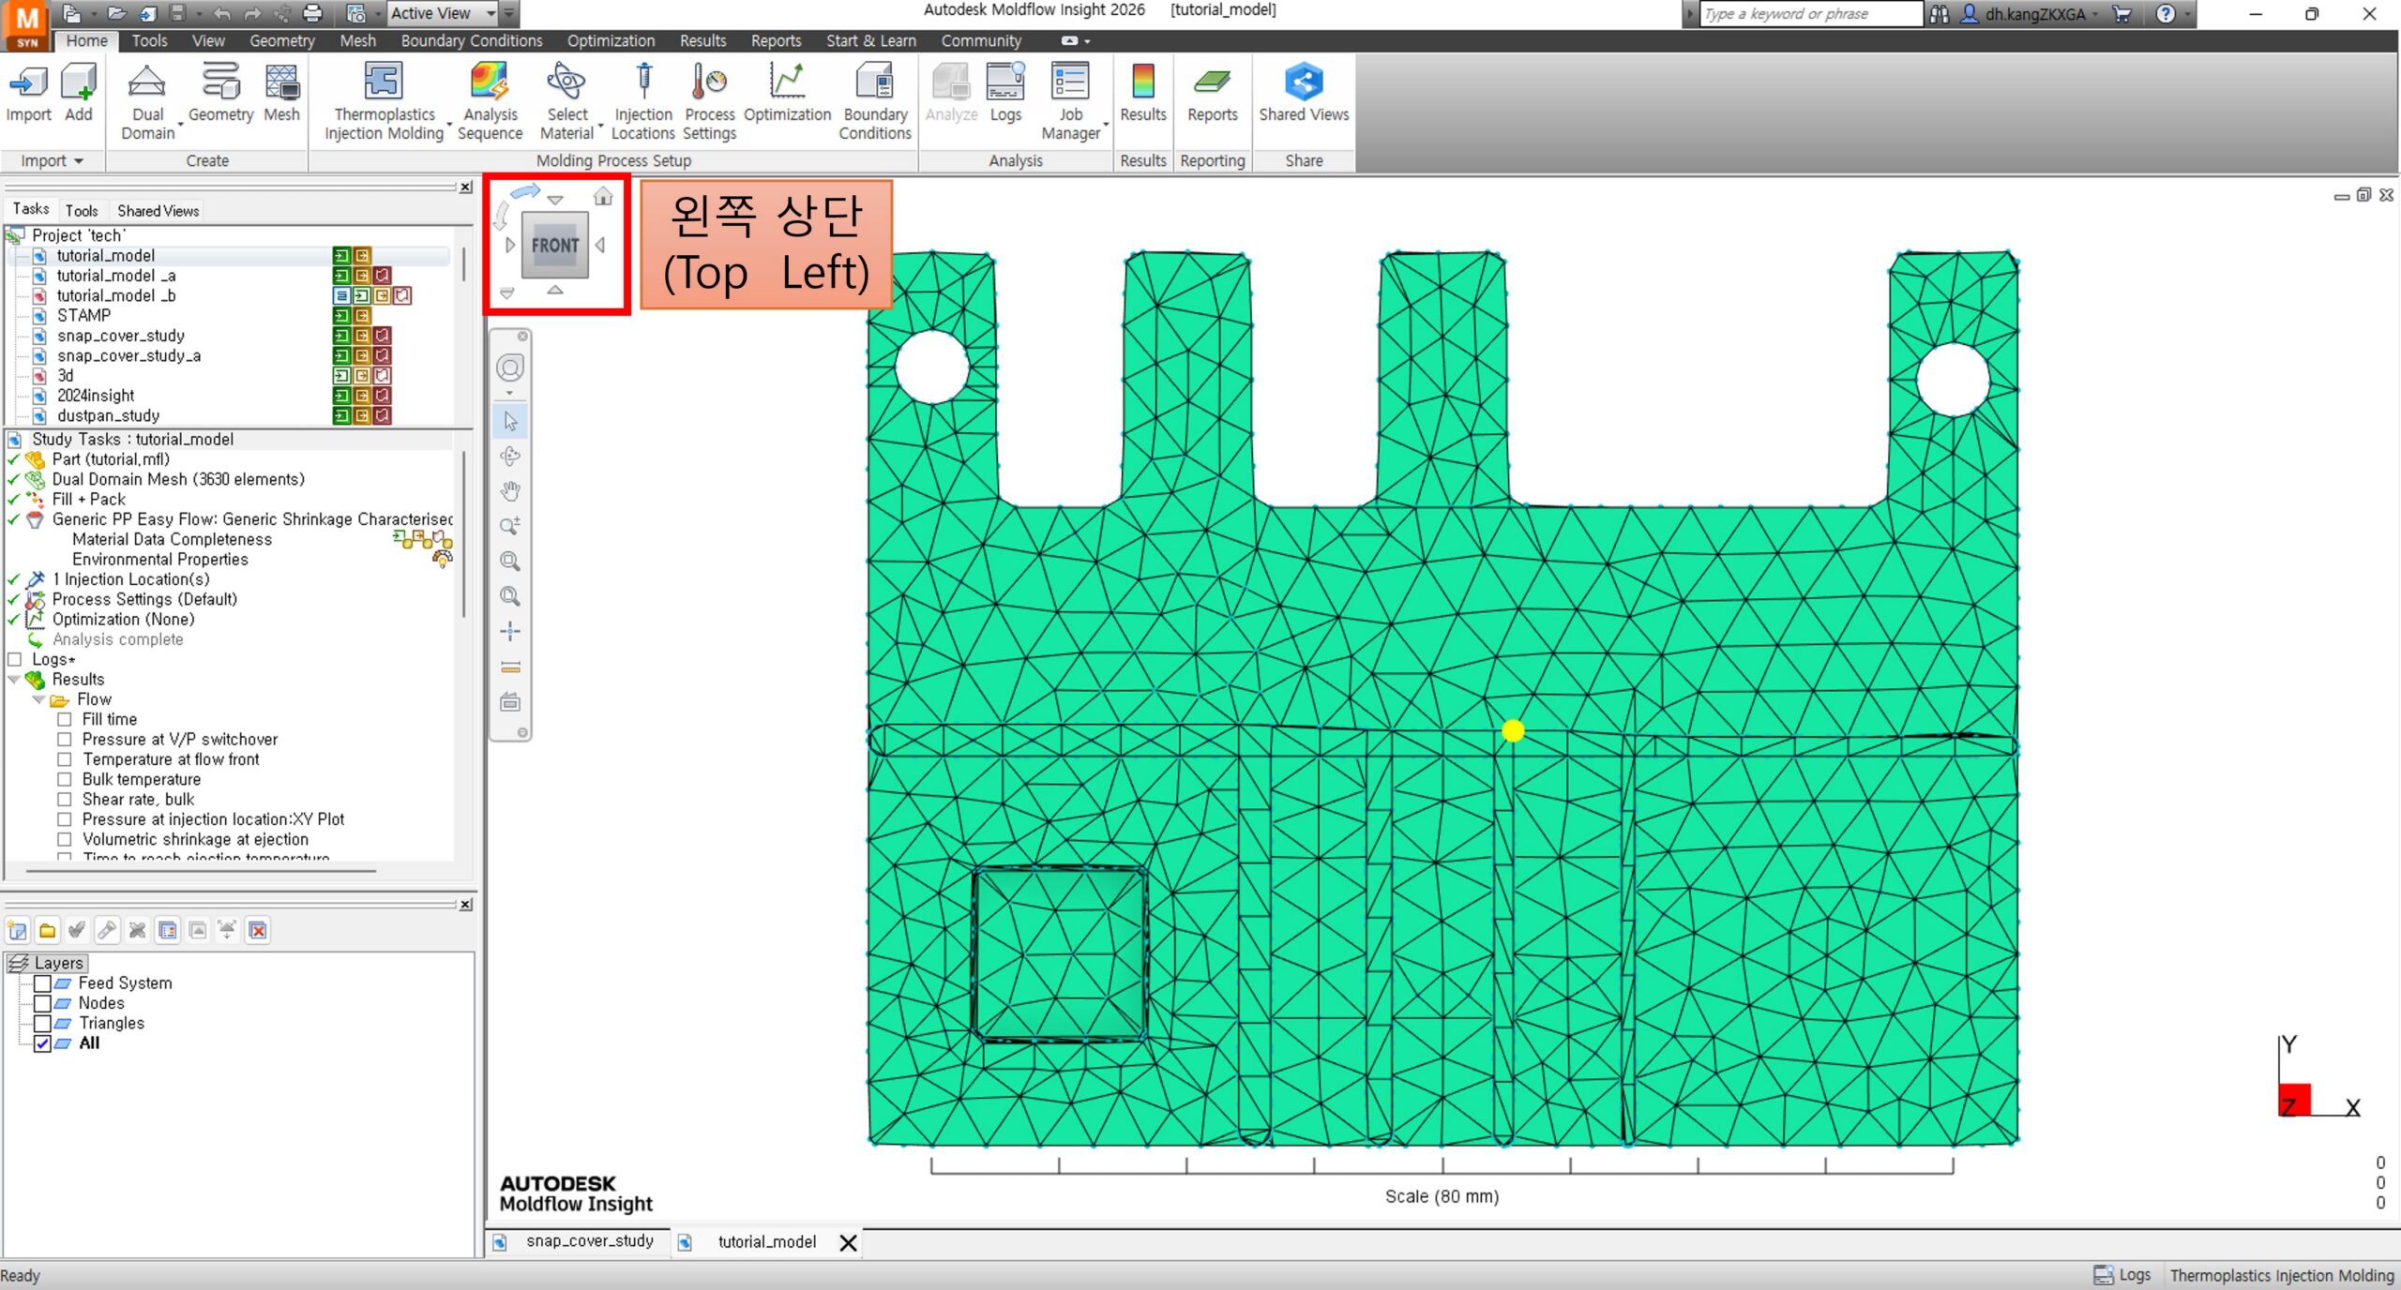Click the FRONT face of ViewCube
This screenshot has height=1290, width=2401.
[555, 246]
